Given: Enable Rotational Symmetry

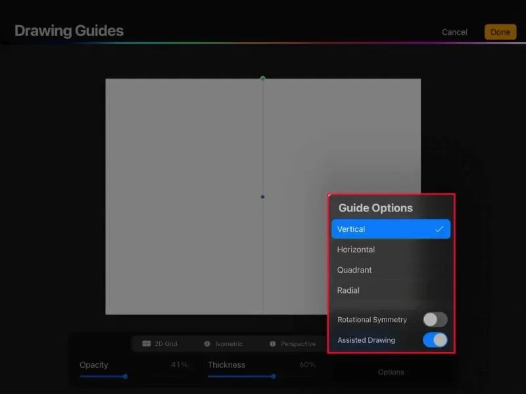Looking at the screenshot, I should tap(434, 319).
